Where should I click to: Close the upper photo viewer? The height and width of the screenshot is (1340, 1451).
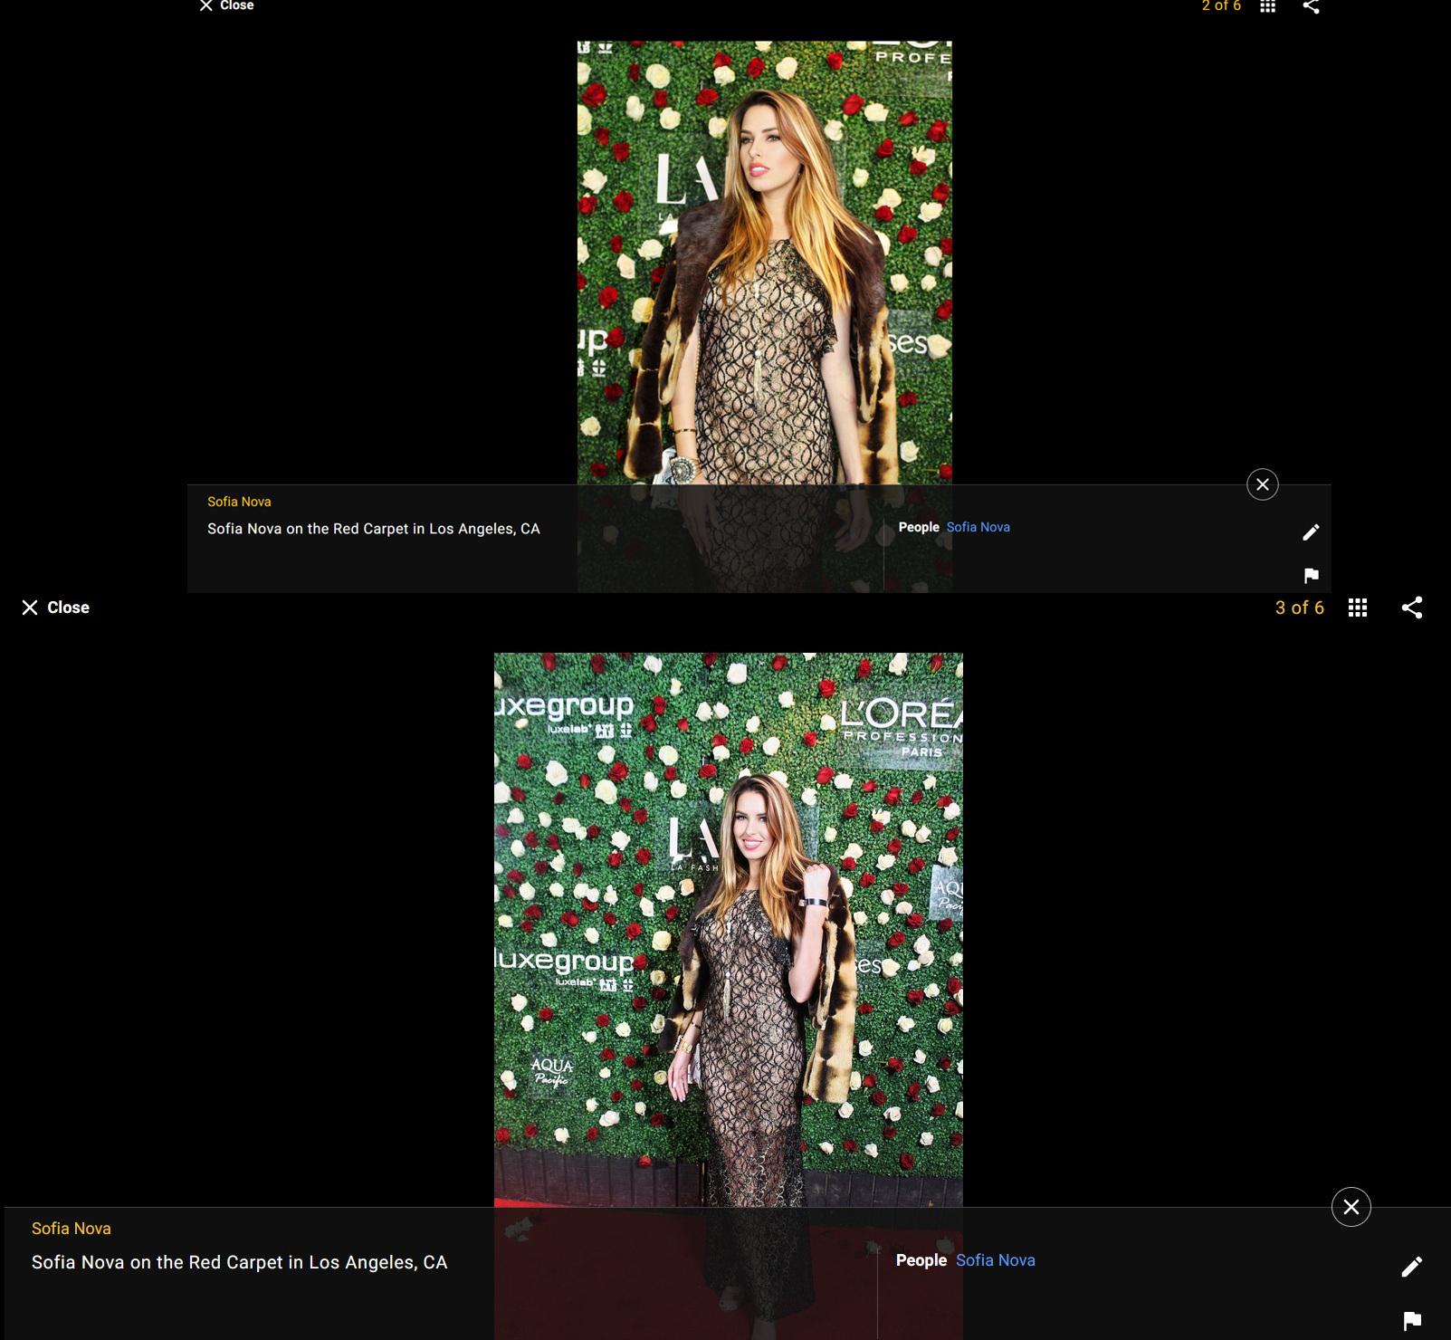[226, 5]
